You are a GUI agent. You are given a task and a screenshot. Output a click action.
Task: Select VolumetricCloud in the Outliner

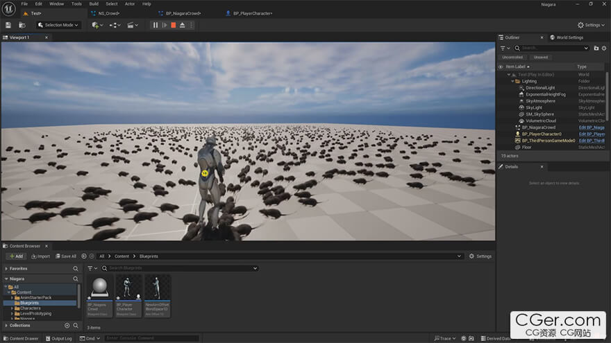click(x=542, y=121)
